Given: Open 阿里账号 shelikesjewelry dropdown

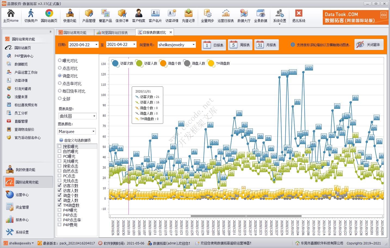Looking at the screenshot, I should (x=193, y=45).
